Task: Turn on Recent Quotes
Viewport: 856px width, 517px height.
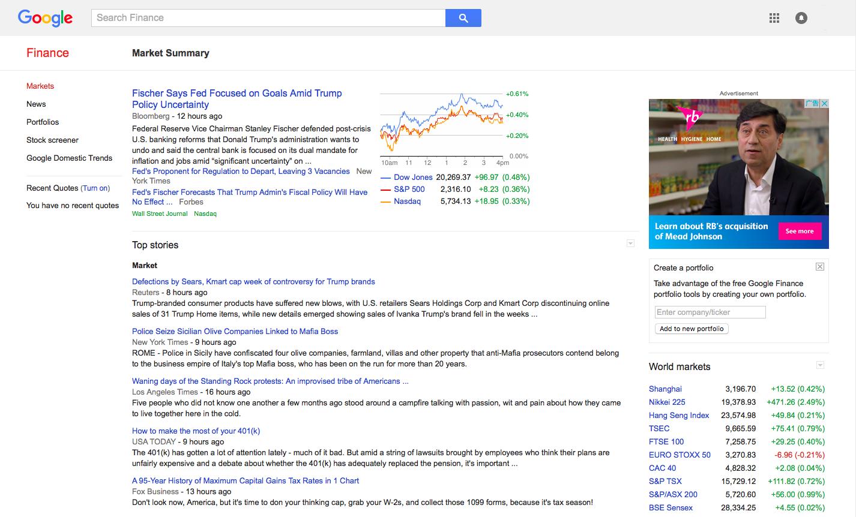Action: point(95,188)
